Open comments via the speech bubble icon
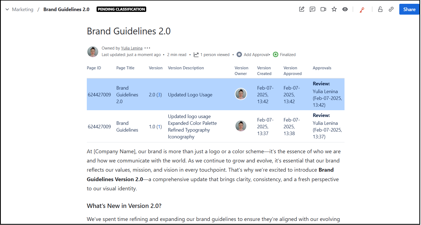Screen dimensions: 421x225 pyautogui.click(x=312, y=9)
